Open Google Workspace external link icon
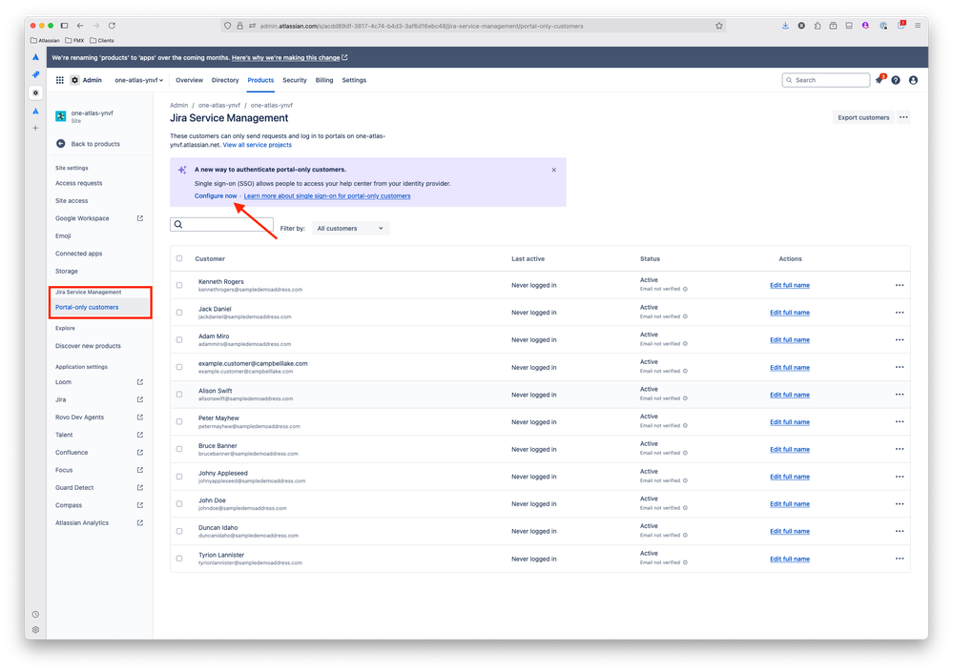The image size is (953, 672). coord(140,218)
